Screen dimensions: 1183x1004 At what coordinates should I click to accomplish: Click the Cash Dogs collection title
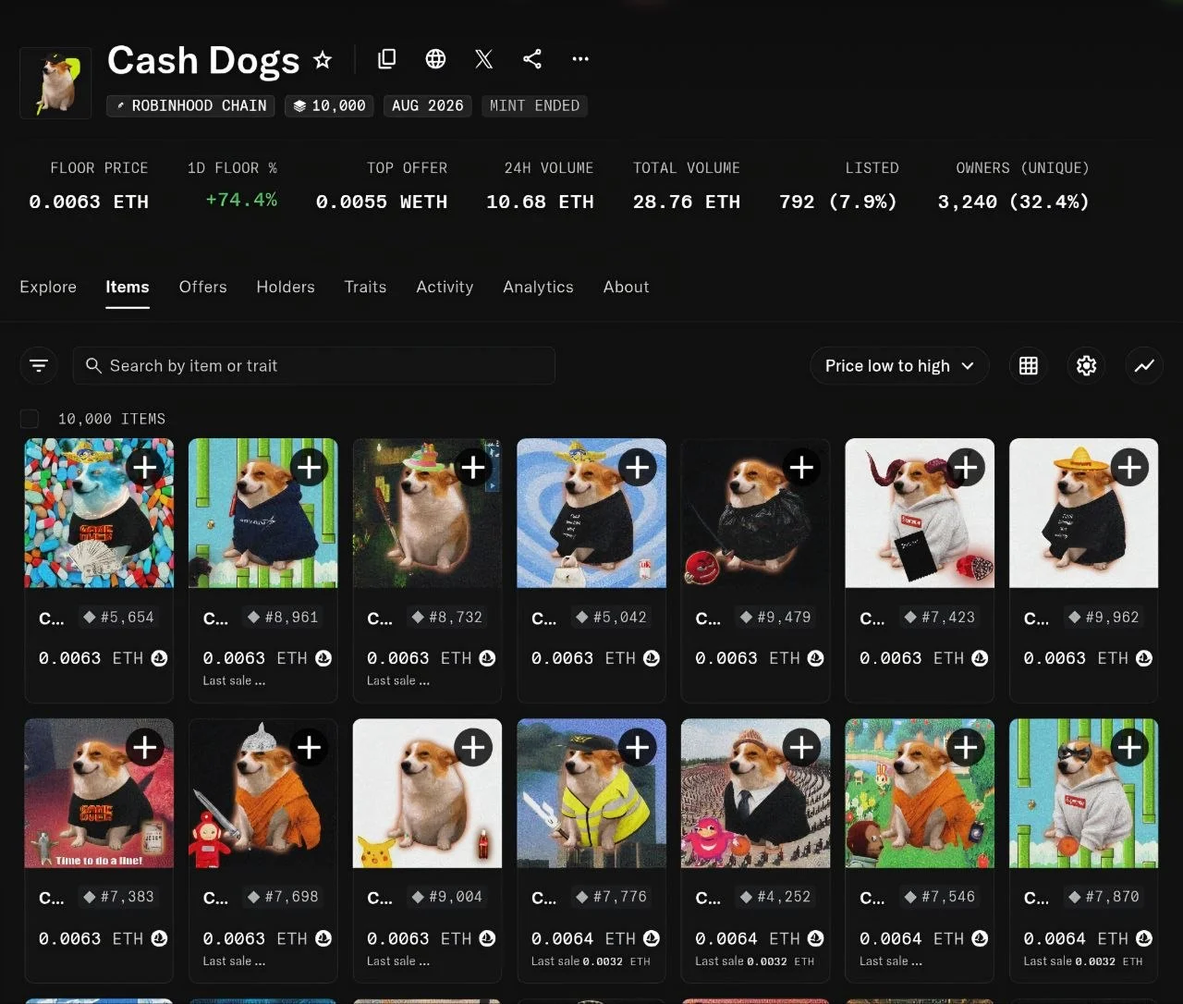pos(203,61)
